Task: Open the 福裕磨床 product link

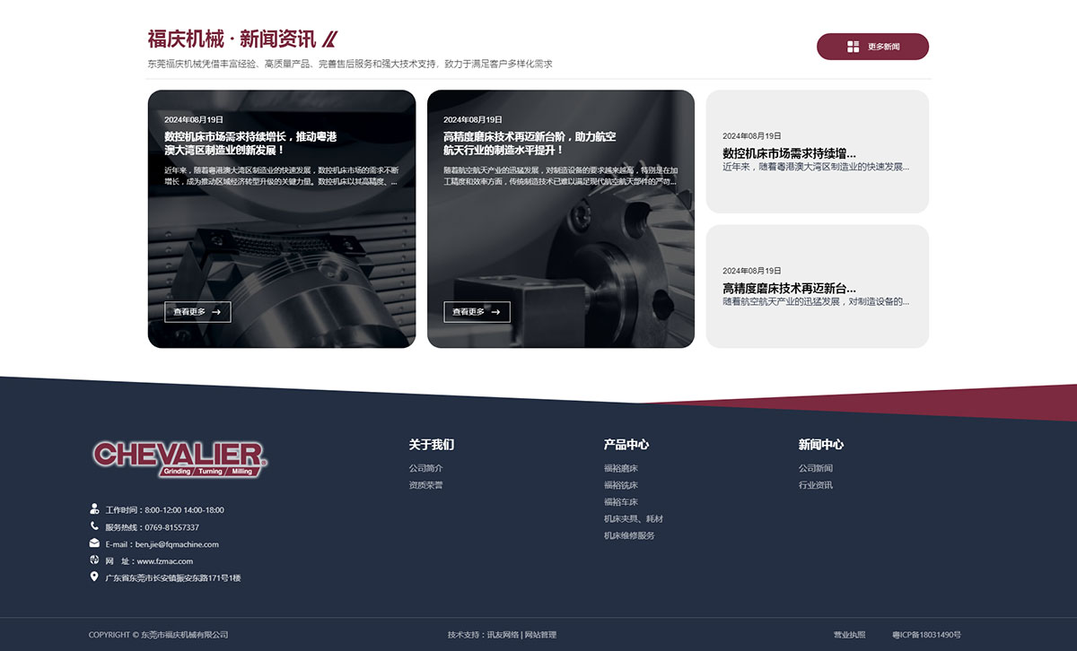Action: click(x=622, y=467)
